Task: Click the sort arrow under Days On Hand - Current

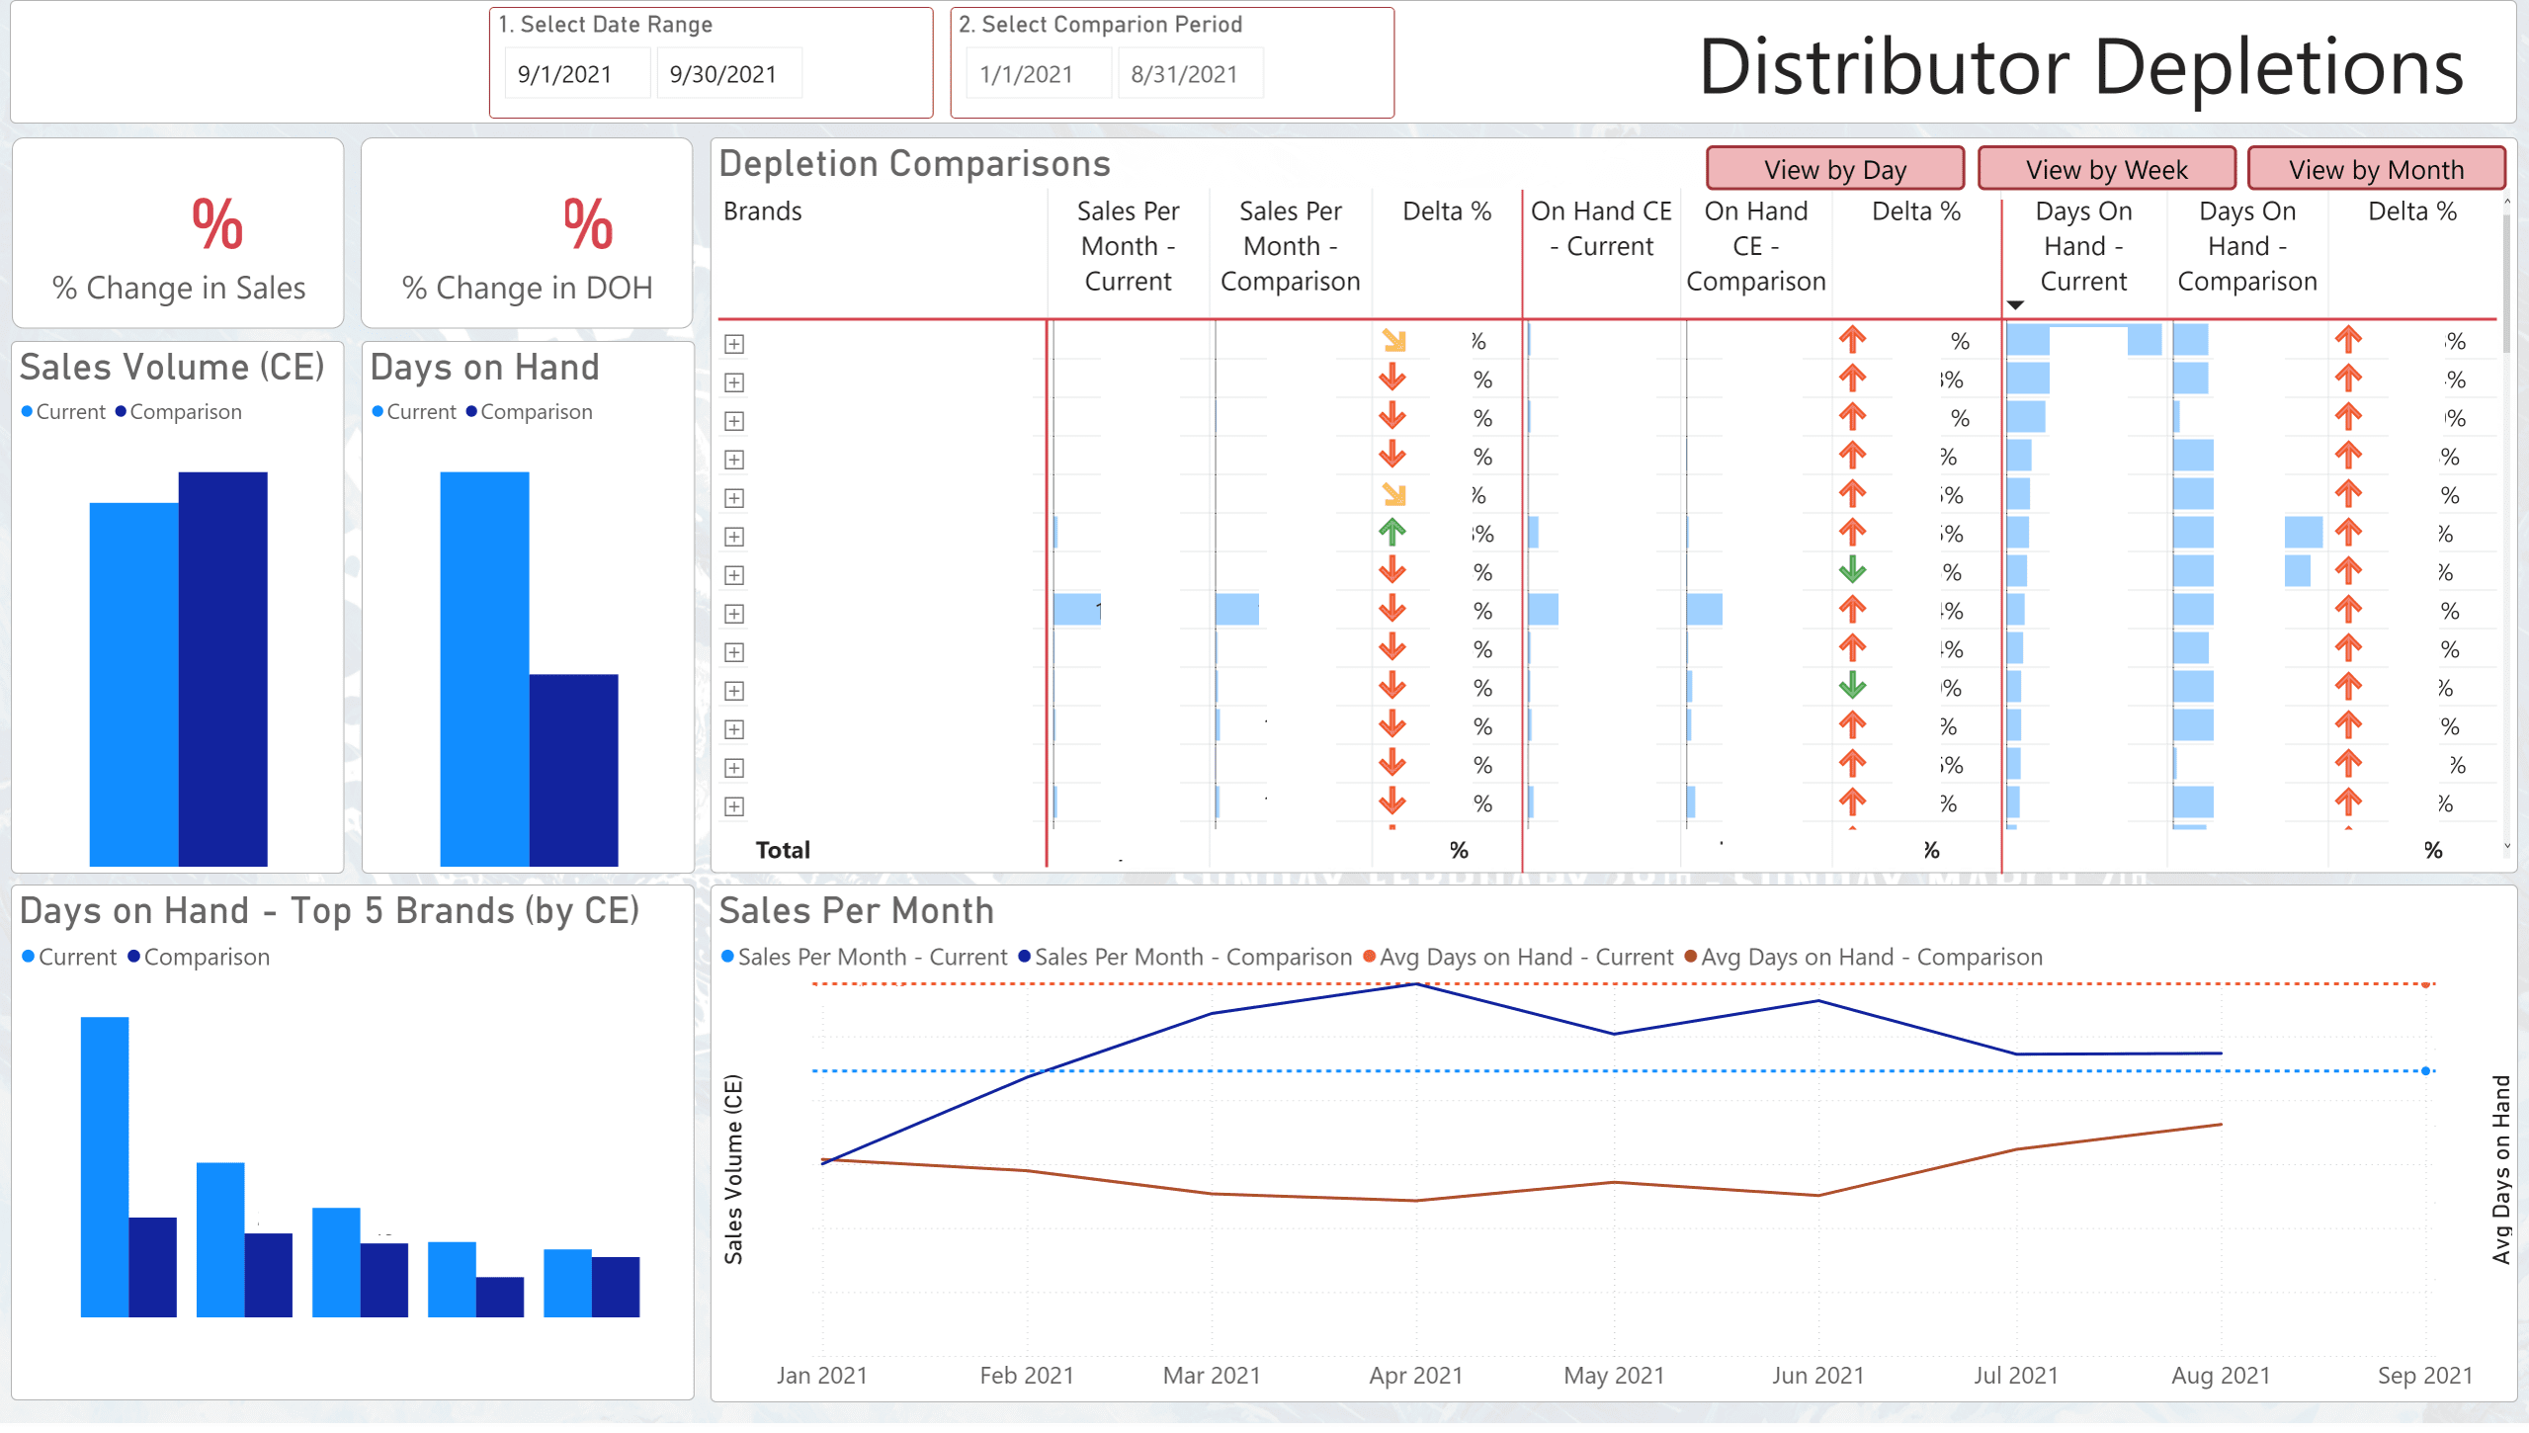Action: (2015, 305)
